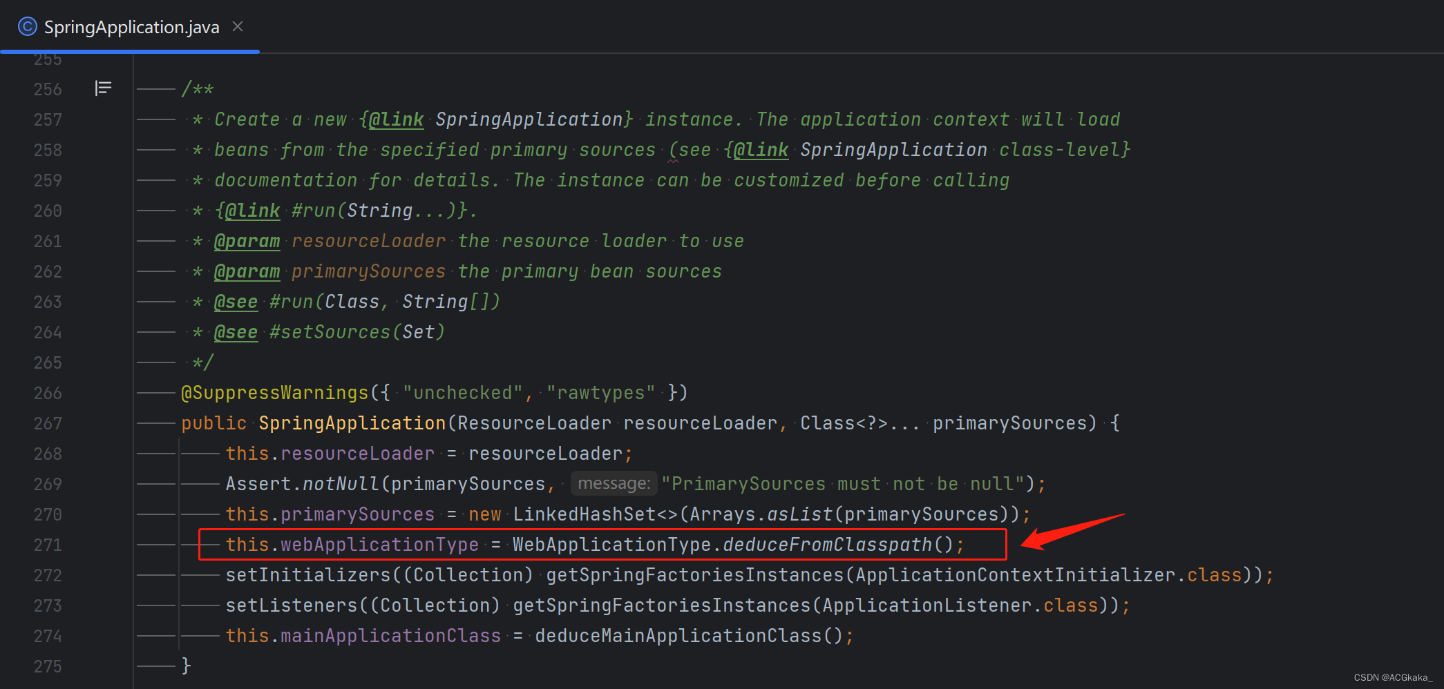Click the "PrimarySources must not be null" string
The height and width of the screenshot is (689, 1444).
[843, 484]
